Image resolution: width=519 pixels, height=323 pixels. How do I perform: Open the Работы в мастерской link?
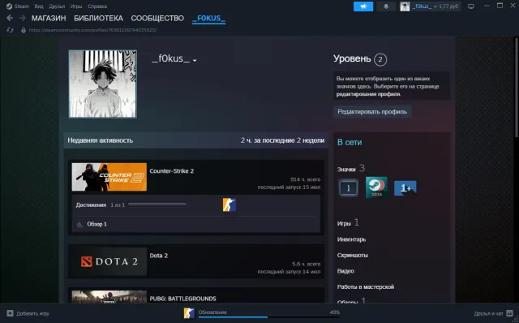pos(366,287)
